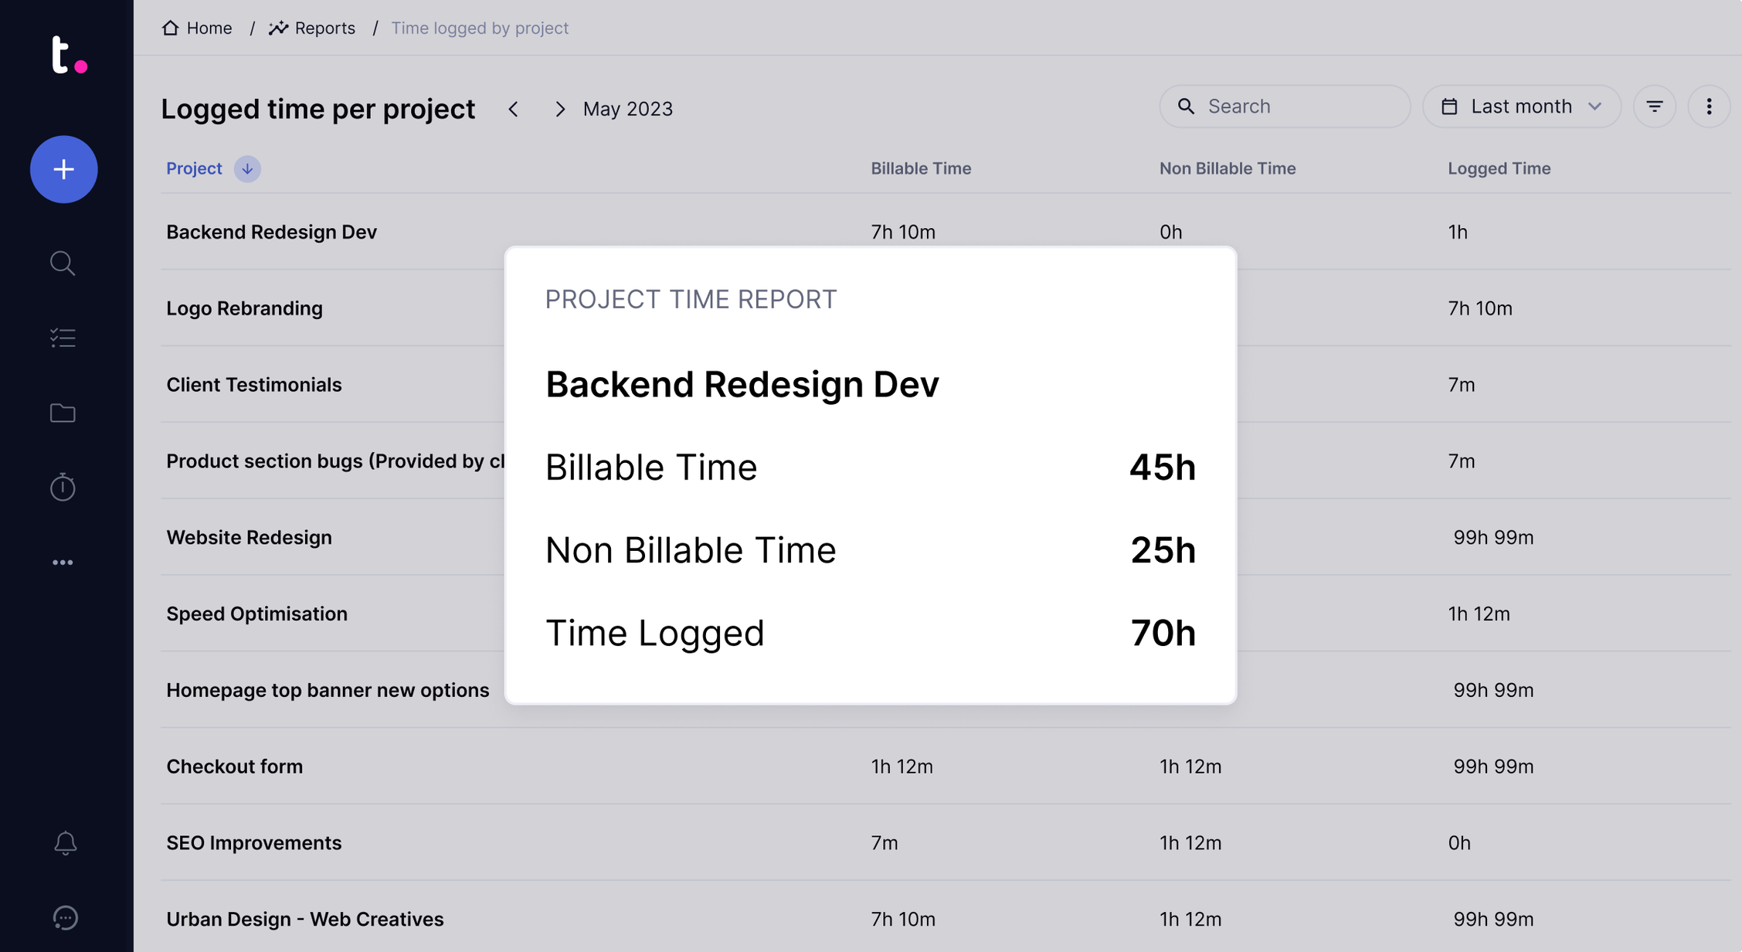Open search from the sidebar
Image resolution: width=1742 pixels, height=952 pixels.
tap(63, 263)
